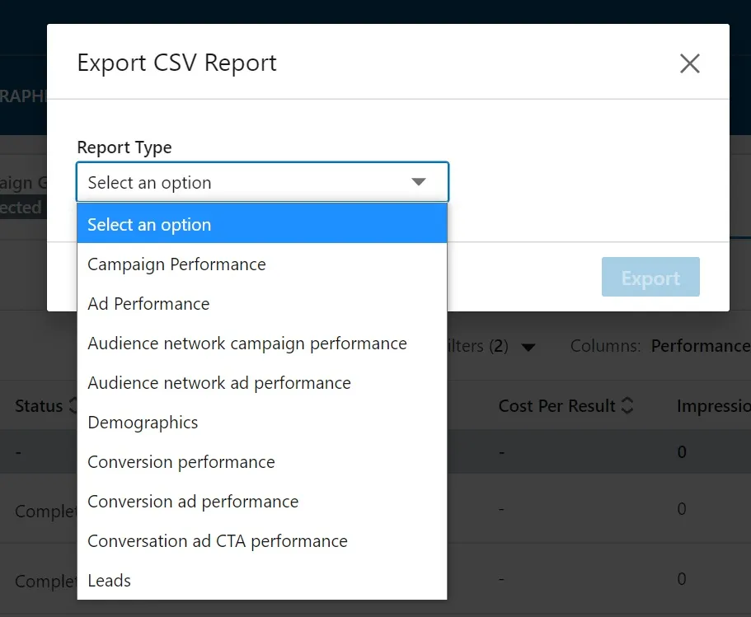
Task: Click the Report Type select field text
Action: [149, 183]
